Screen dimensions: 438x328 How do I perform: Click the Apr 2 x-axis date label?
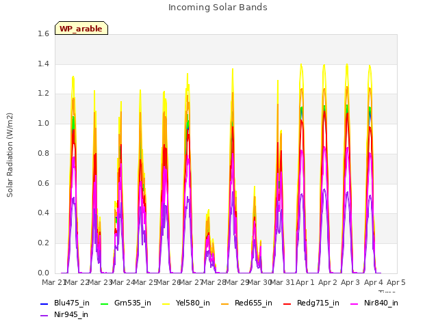(x=328, y=282)
